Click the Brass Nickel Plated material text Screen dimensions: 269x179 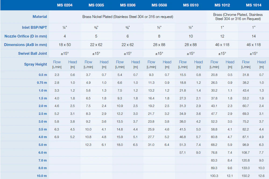click(x=128, y=17)
